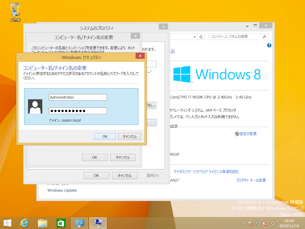Refresh the Control Panel address bar
Image resolution: width=305 pixels, height=229 pixels.
pyautogui.click(x=201, y=37)
